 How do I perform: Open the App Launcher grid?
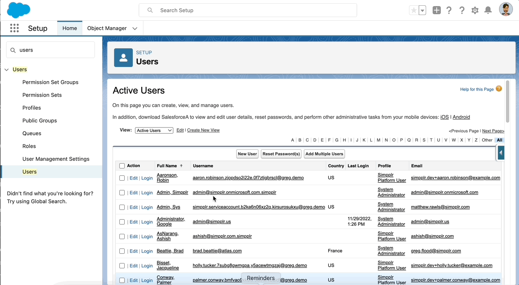14,28
